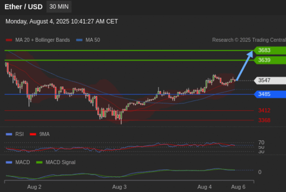
Task: Click the 3412 support level value
Action: pos(264,110)
